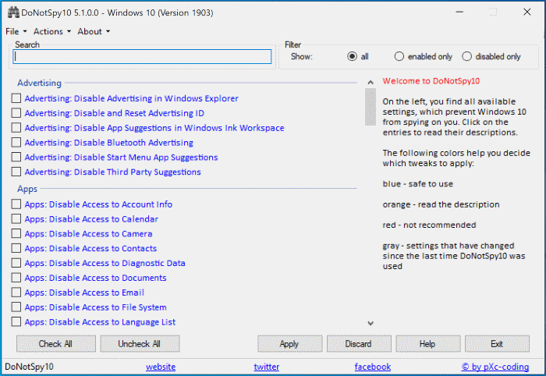The width and height of the screenshot is (546, 376).
Task: Check Apps: Disable Access to Diagnostic Data
Action: [16, 263]
